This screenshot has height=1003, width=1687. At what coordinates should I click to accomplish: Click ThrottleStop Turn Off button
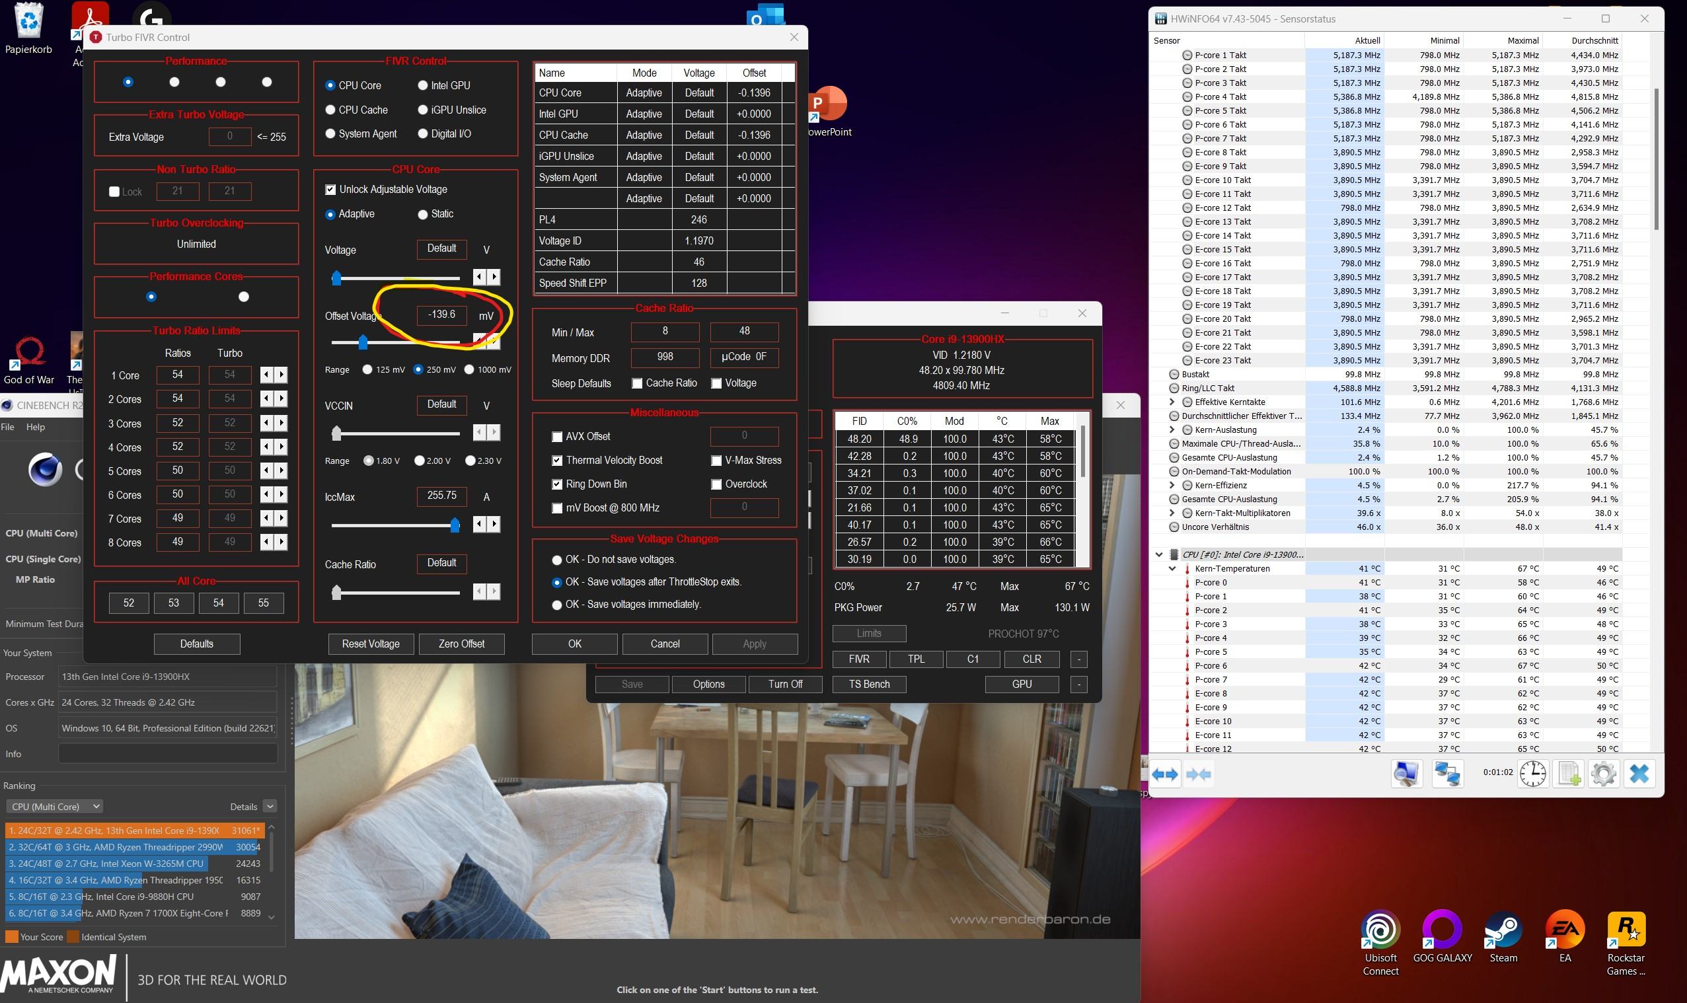tap(786, 684)
